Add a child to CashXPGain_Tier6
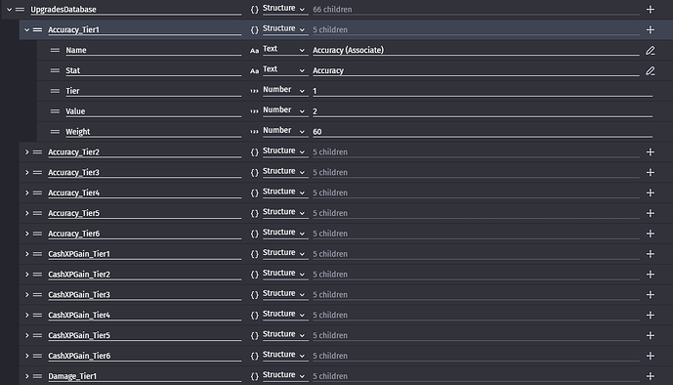Screen dimensions: 673x385 [x=651, y=356]
